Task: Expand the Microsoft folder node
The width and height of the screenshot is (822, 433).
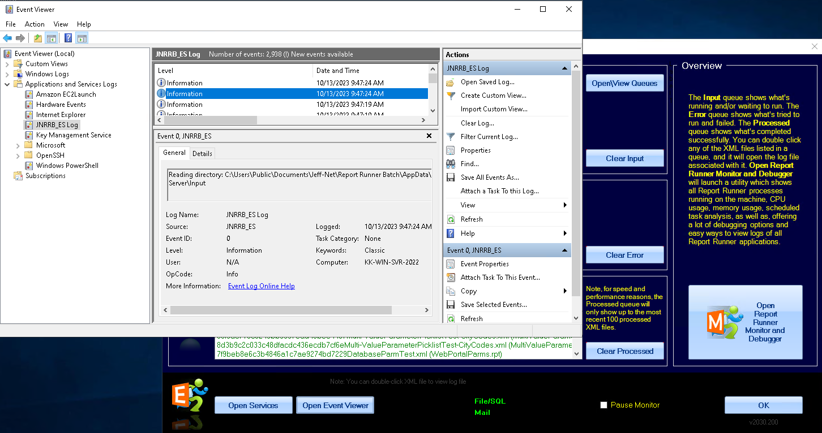Action: click(x=18, y=145)
